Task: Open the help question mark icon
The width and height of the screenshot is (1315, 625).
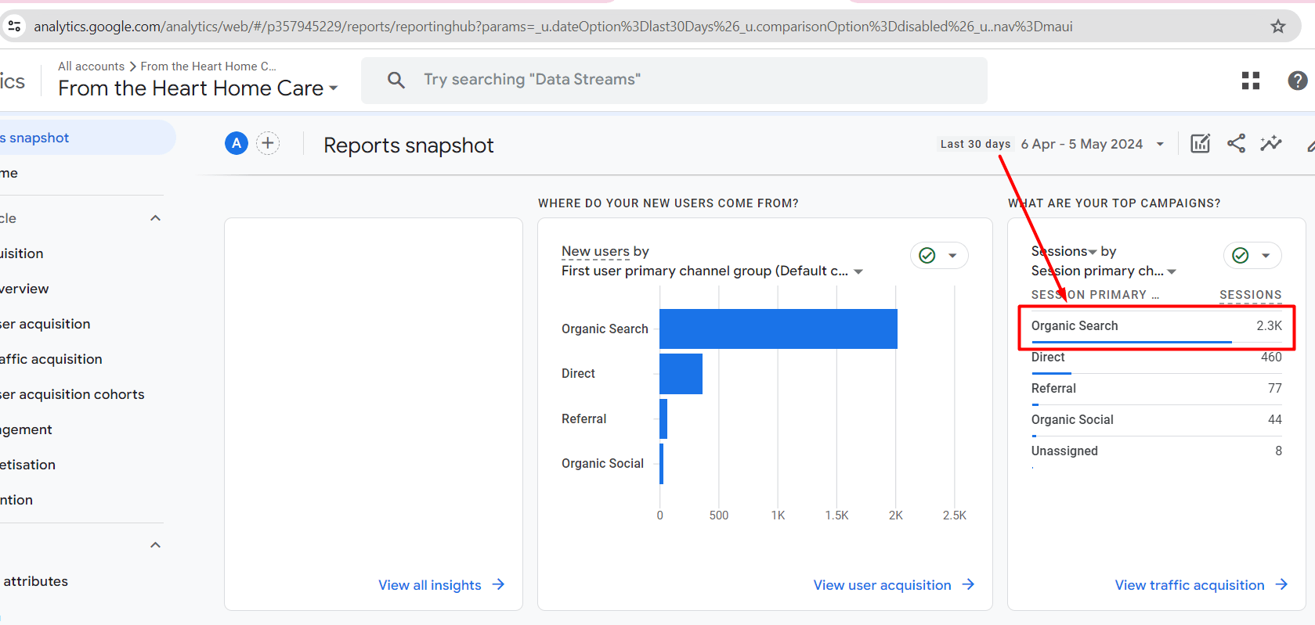Action: (x=1298, y=81)
